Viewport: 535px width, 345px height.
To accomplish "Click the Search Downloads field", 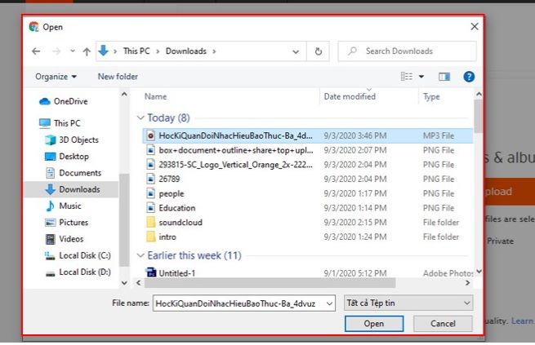I will pos(407,51).
